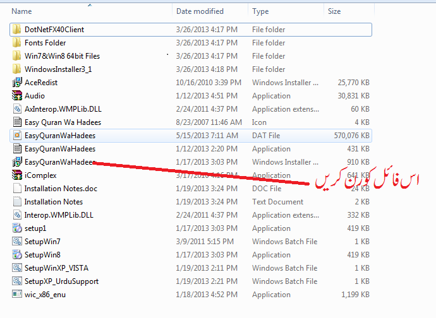The image size is (436, 318).
Task: Click the Installation Notes text document icon
Action: pos(17,202)
